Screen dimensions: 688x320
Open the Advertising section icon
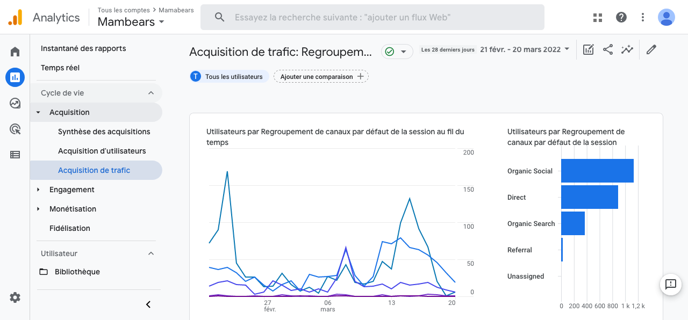15,128
